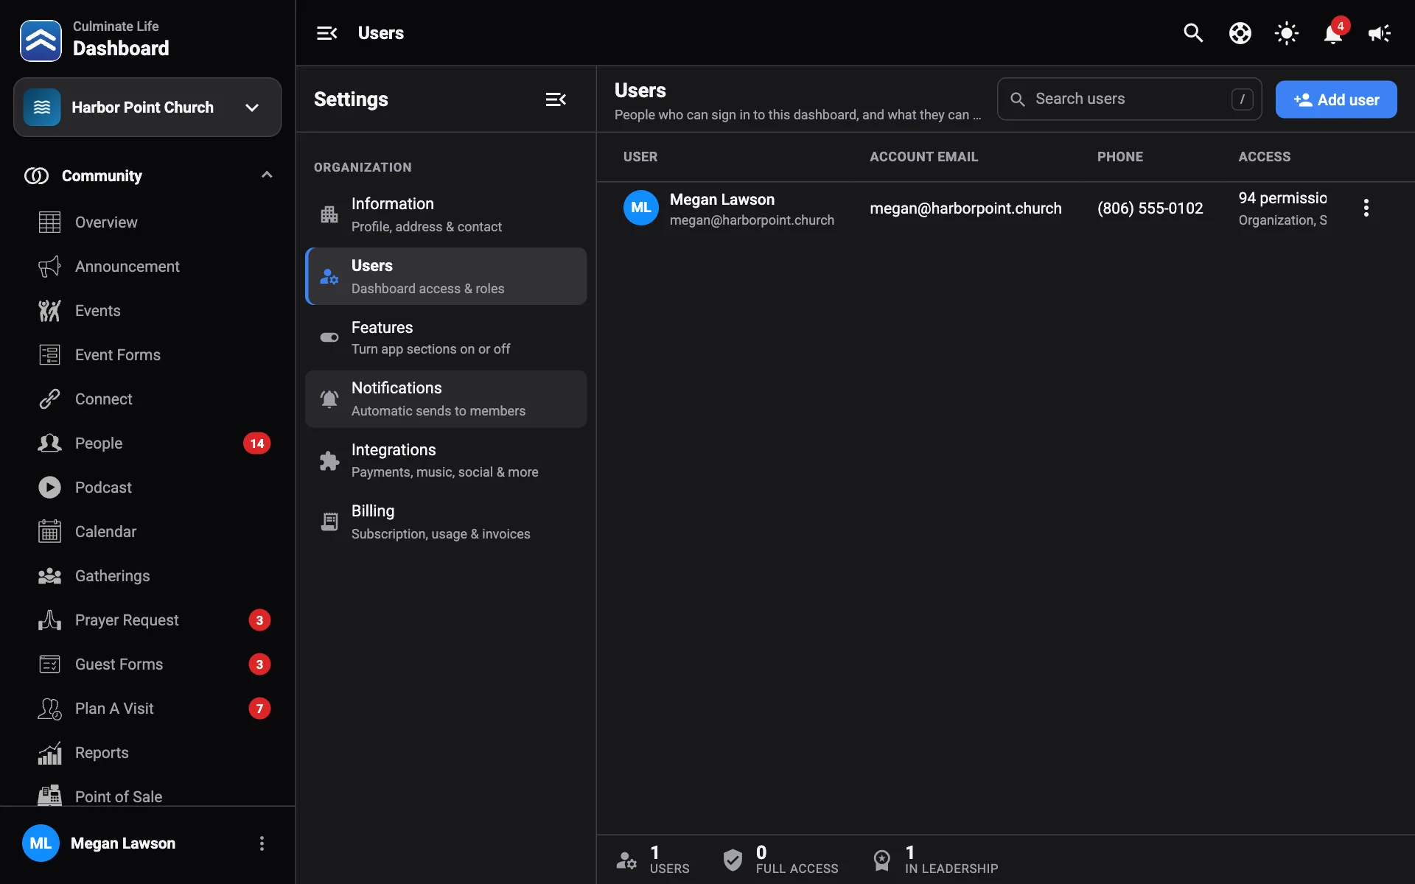Click the Podcast play icon
Viewport: 1415px width, 884px height.
(x=49, y=488)
